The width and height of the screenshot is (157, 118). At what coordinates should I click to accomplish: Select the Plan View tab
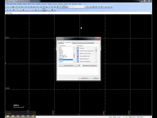[9, 13]
